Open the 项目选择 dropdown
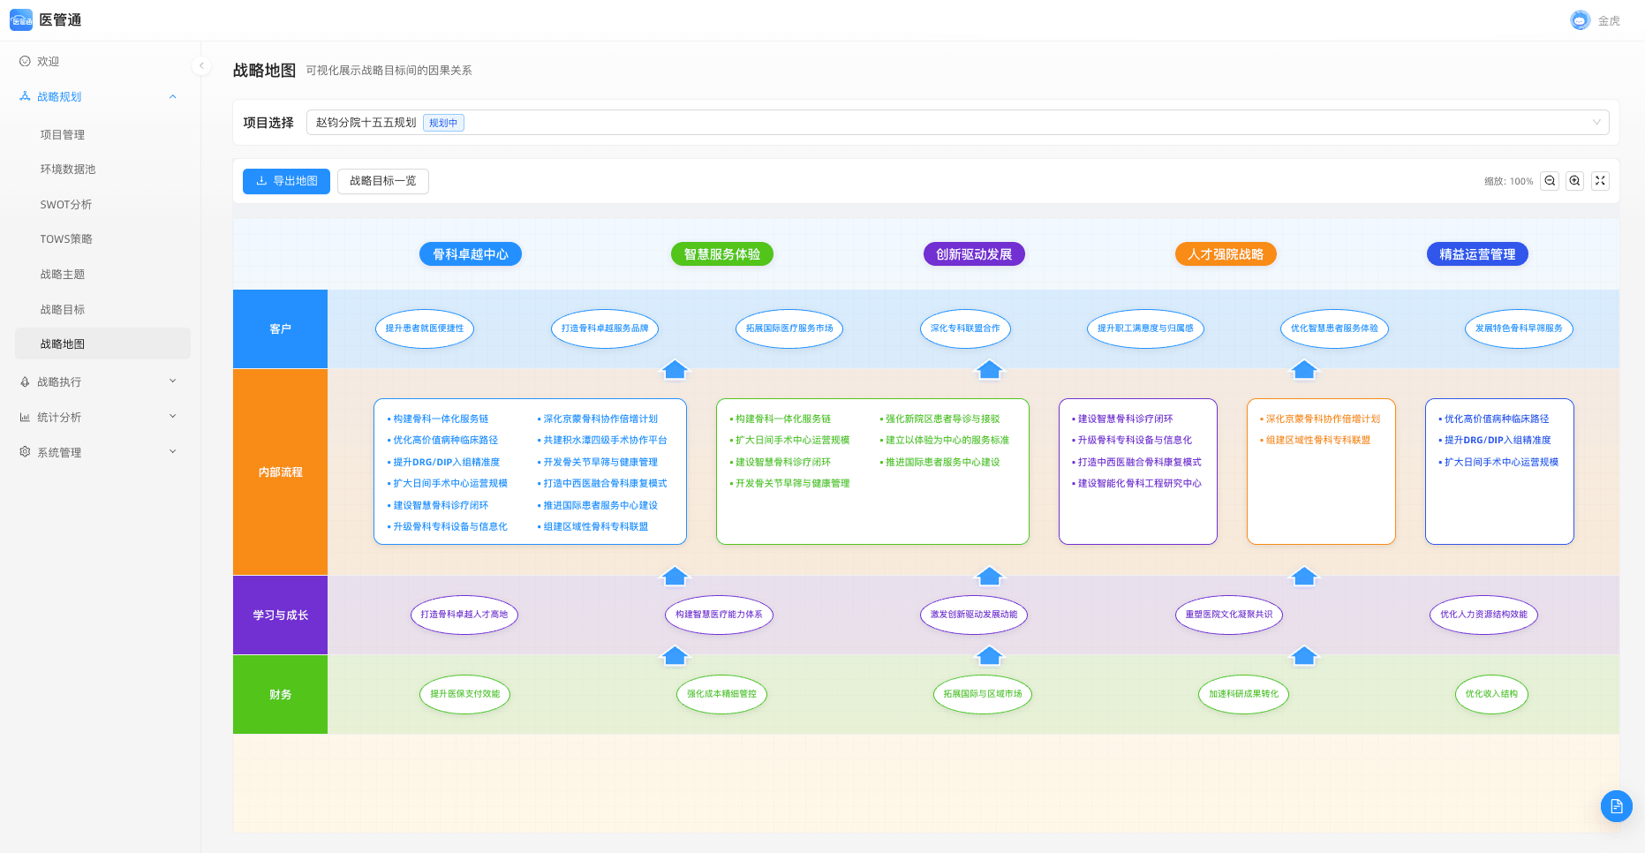The image size is (1645, 853). click(x=957, y=123)
